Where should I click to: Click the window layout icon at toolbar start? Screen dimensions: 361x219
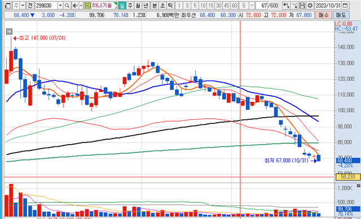[x=8, y=5]
